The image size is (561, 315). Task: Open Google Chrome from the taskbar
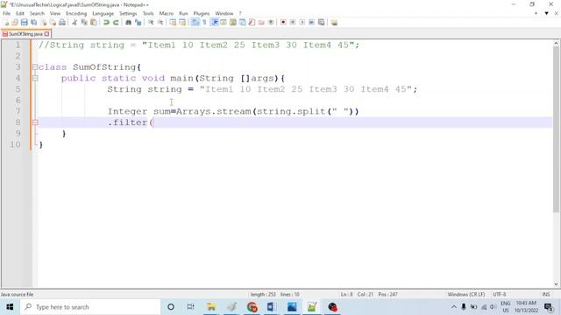(252, 307)
